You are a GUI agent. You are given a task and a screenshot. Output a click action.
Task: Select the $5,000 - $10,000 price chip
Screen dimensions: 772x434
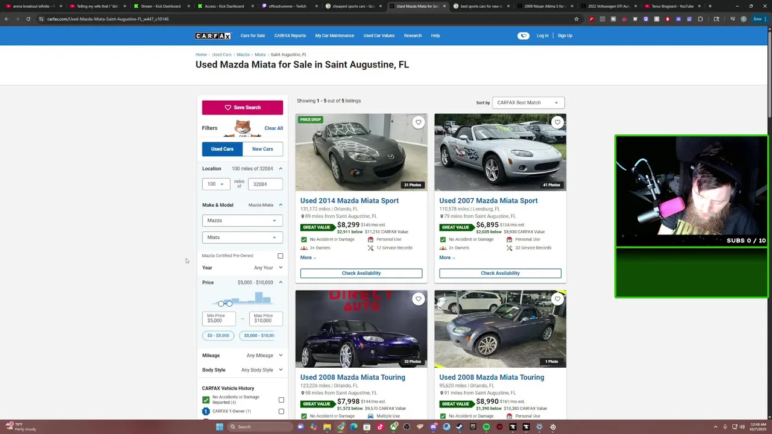point(258,335)
